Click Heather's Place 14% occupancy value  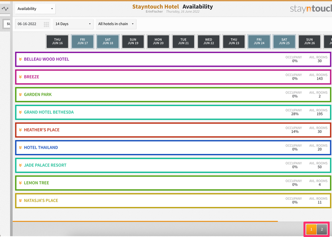click(x=295, y=132)
